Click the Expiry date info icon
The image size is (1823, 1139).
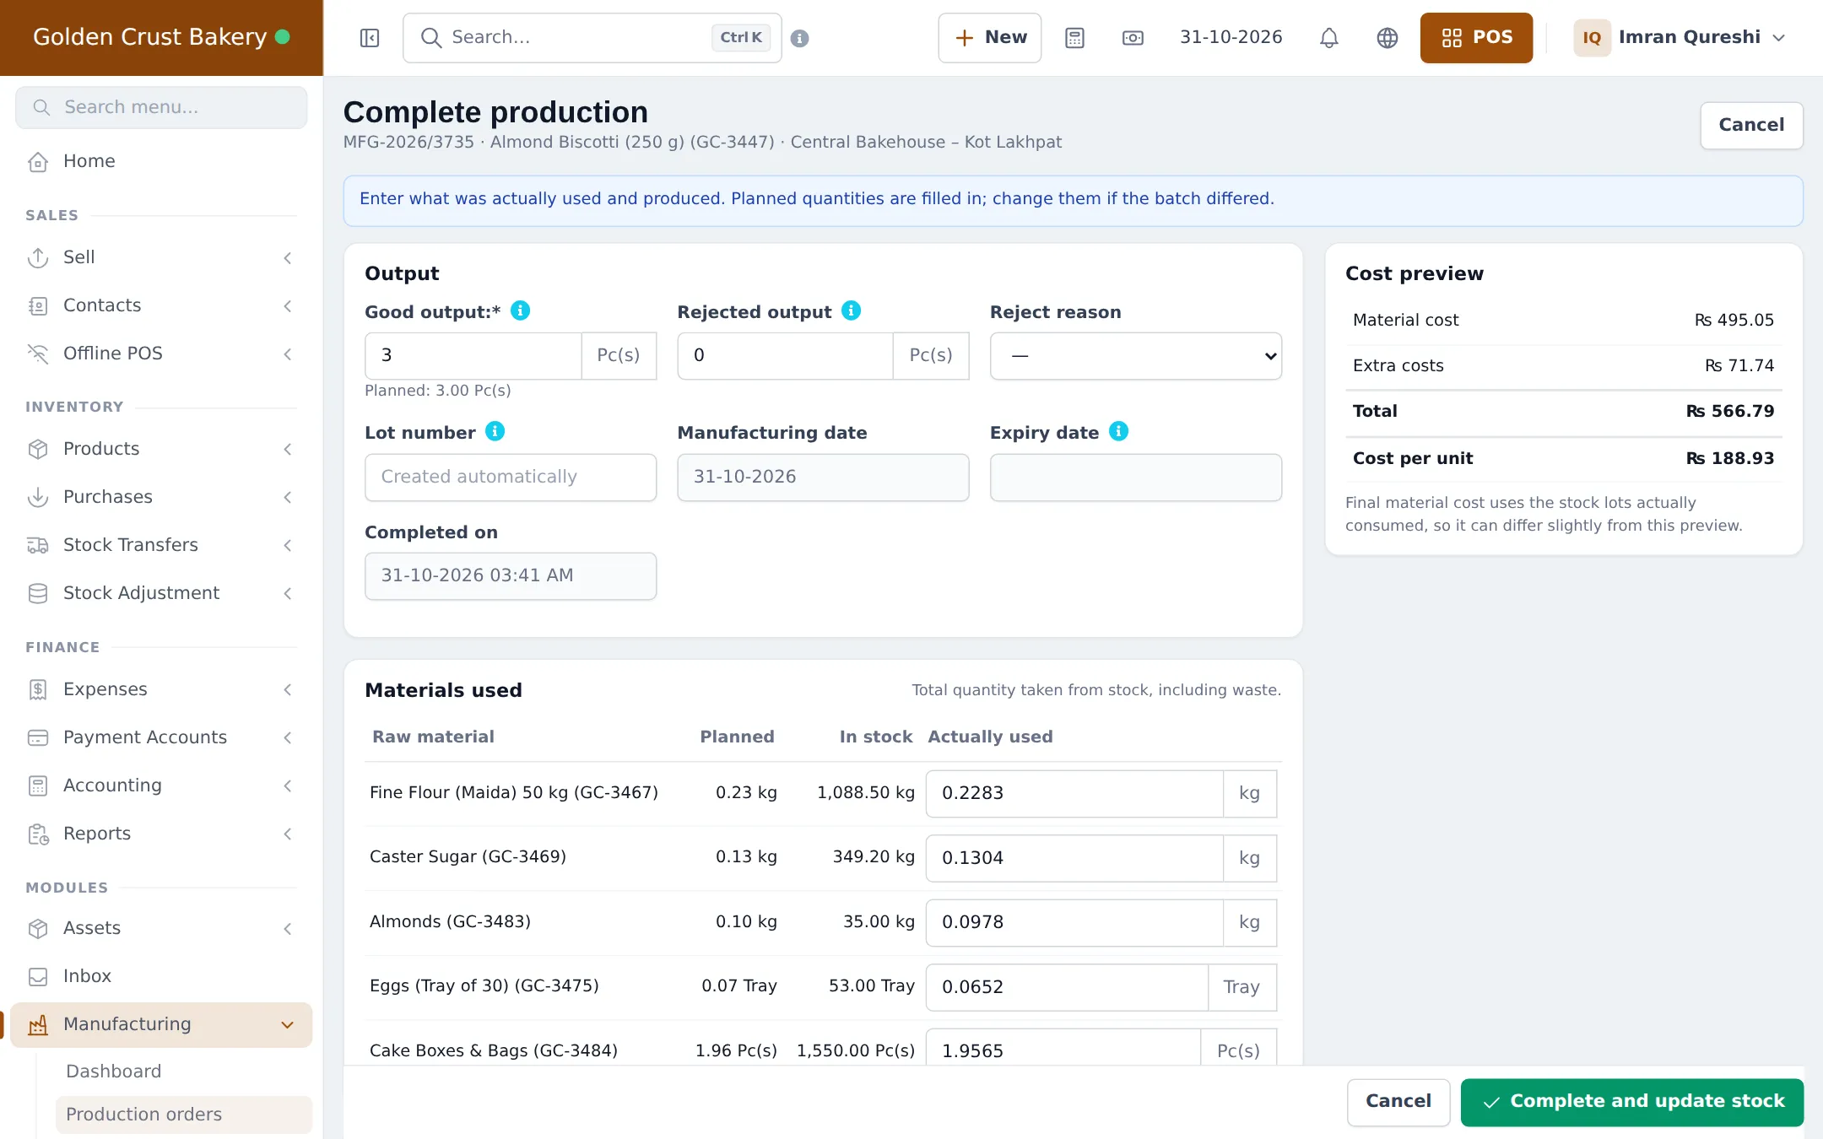pyautogui.click(x=1119, y=431)
